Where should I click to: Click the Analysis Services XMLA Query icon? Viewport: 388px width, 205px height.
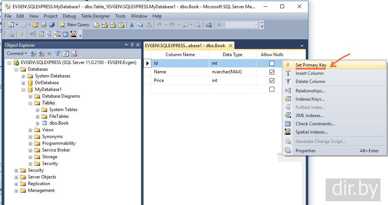[x=121, y=25]
